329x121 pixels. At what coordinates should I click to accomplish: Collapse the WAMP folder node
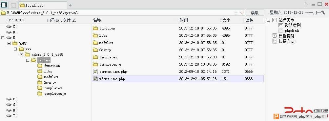pyautogui.click(x=9, y=43)
